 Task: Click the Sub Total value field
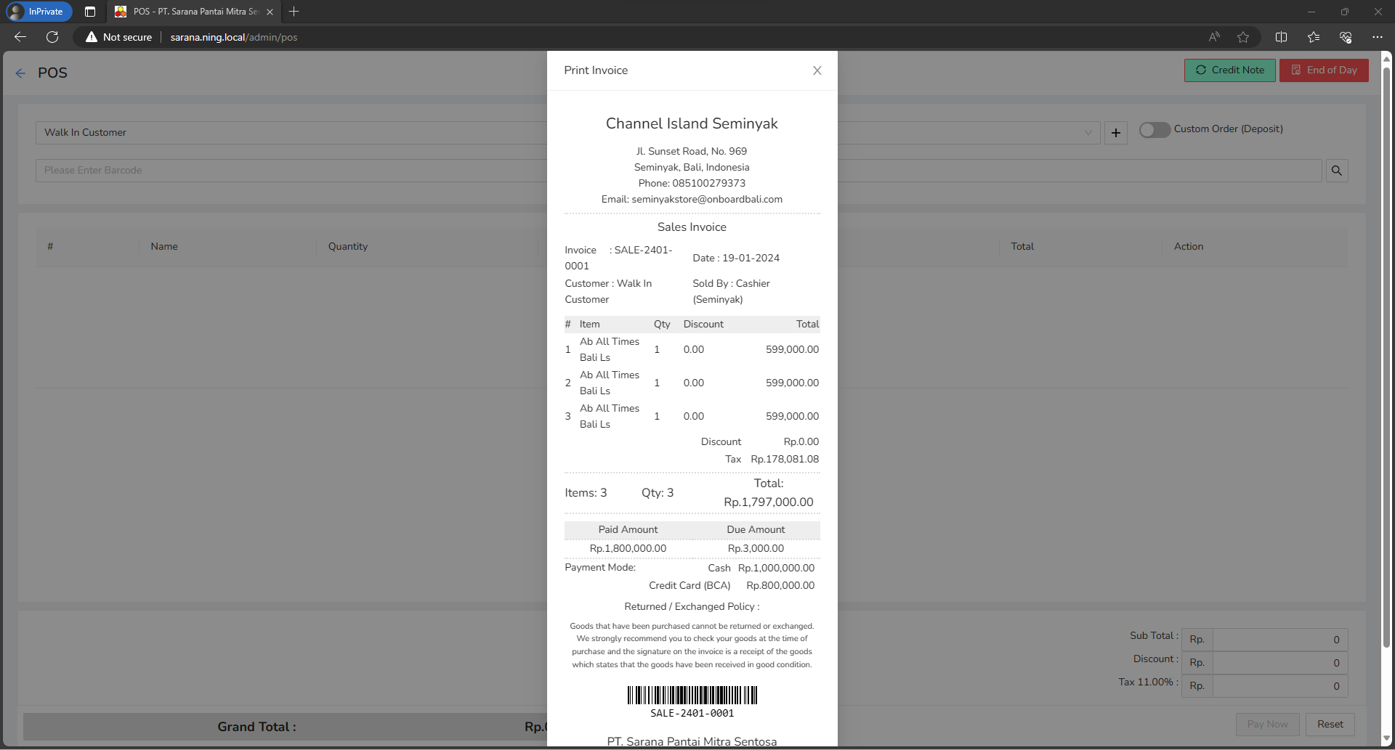pyautogui.click(x=1279, y=640)
